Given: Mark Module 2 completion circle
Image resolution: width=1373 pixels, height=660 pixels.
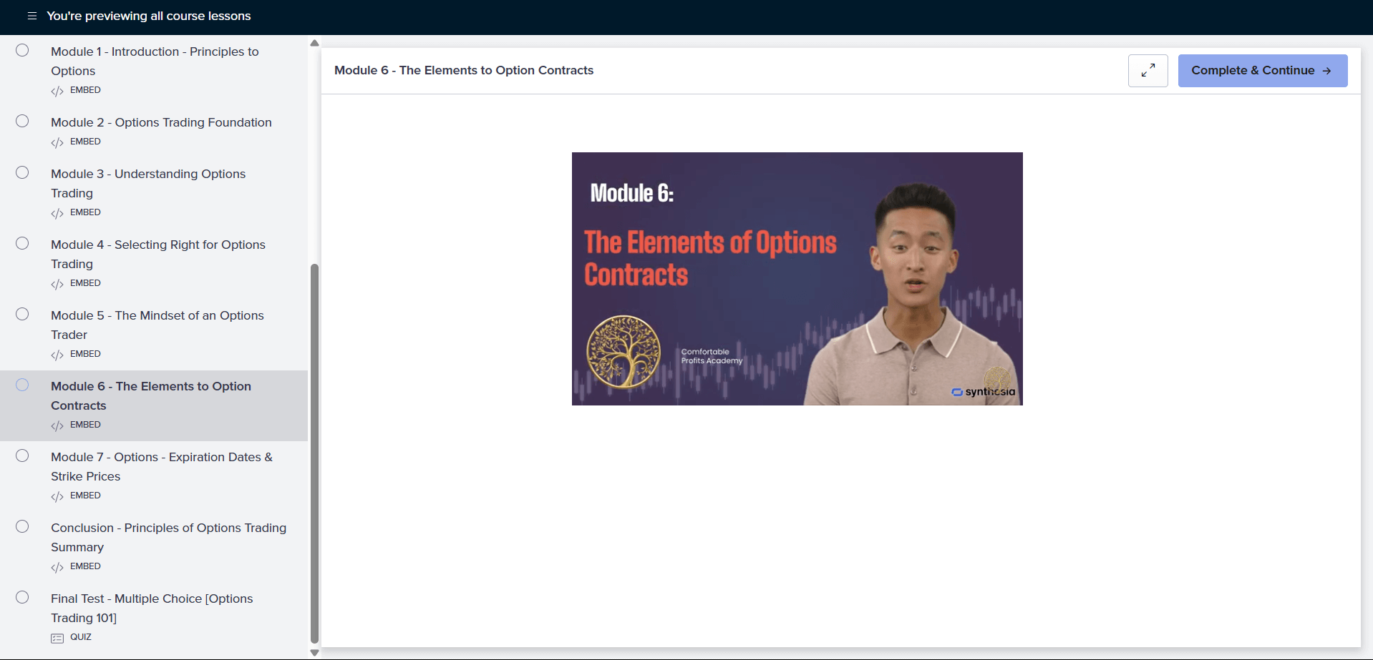Looking at the screenshot, I should pos(22,121).
